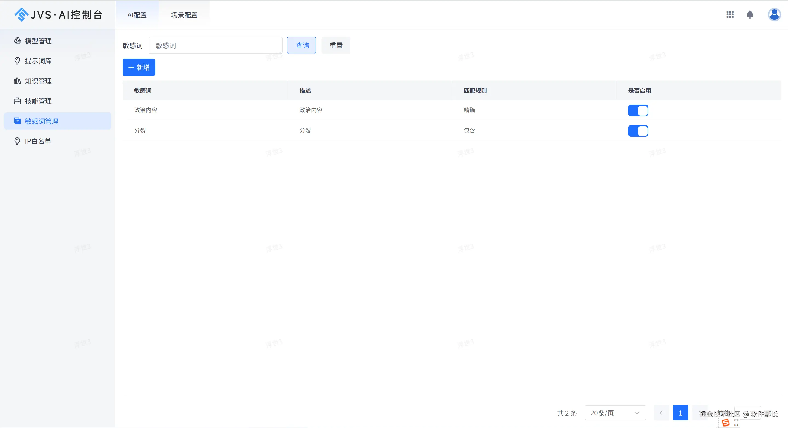
Task: Focus the 敏感词 search input field
Action: pos(215,45)
